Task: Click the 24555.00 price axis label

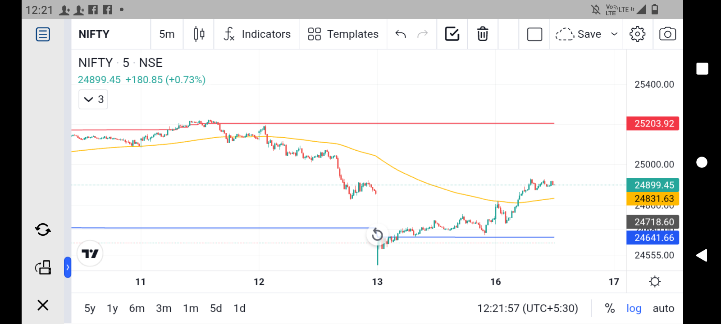Action: click(x=654, y=256)
